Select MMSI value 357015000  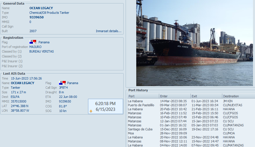pos(19,101)
